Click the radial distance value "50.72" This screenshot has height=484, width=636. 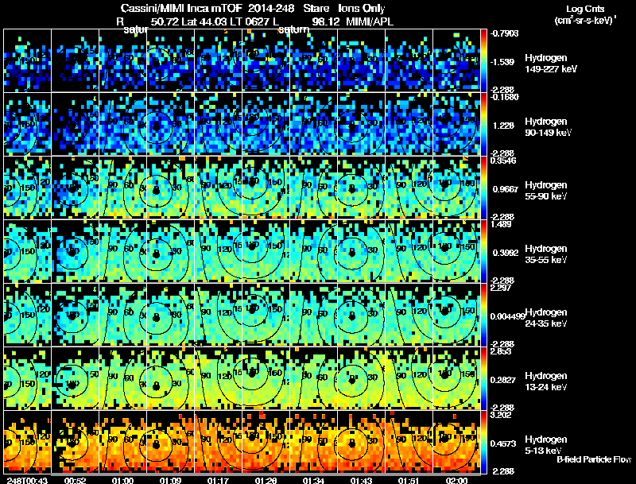click(x=165, y=21)
